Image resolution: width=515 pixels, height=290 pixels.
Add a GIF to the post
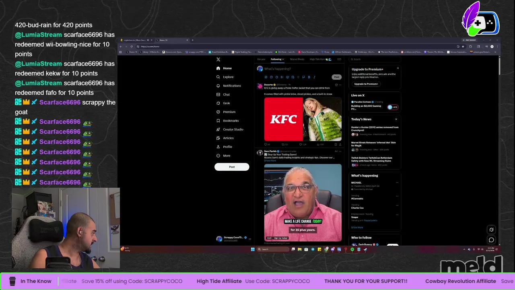pyautogui.click(x=271, y=77)
